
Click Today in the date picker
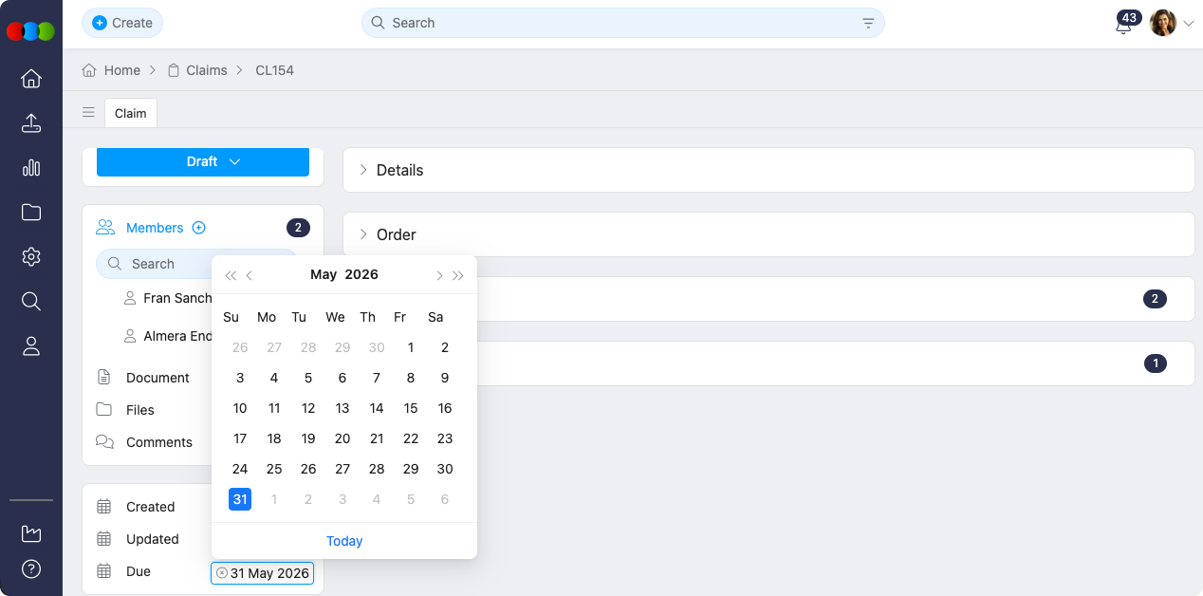[344, 541]
